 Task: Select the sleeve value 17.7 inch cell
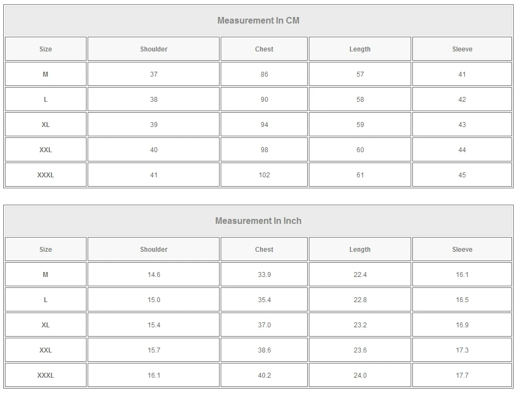click(x=462, y=375)
